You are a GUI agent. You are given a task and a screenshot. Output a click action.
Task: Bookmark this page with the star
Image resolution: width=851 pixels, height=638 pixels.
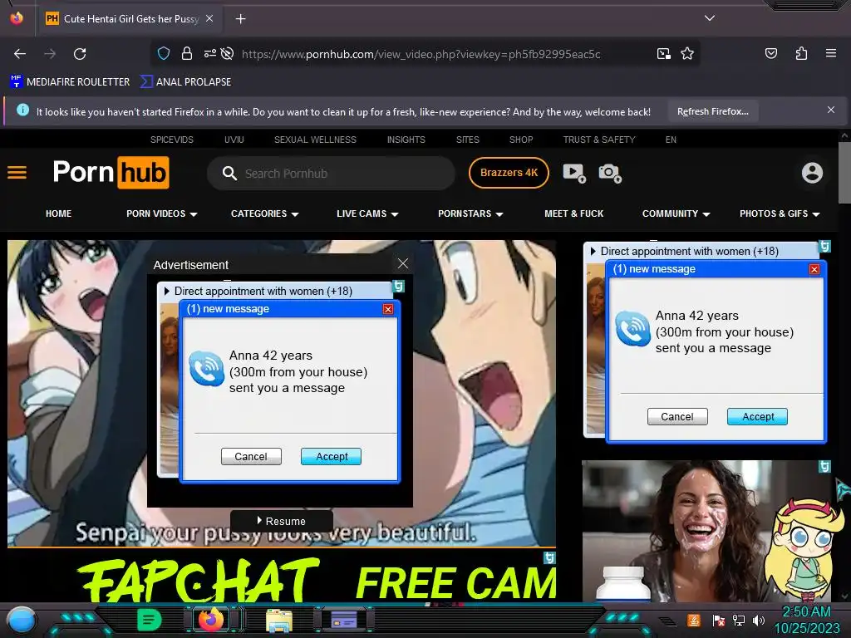point(687,53)
